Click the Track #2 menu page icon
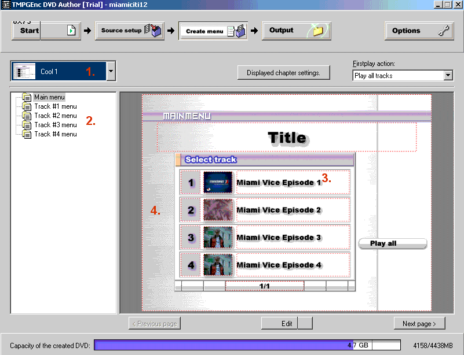Image resolution: width=464 pixels, height=355 pixels. pyautogui.click(x=27, y=116)
